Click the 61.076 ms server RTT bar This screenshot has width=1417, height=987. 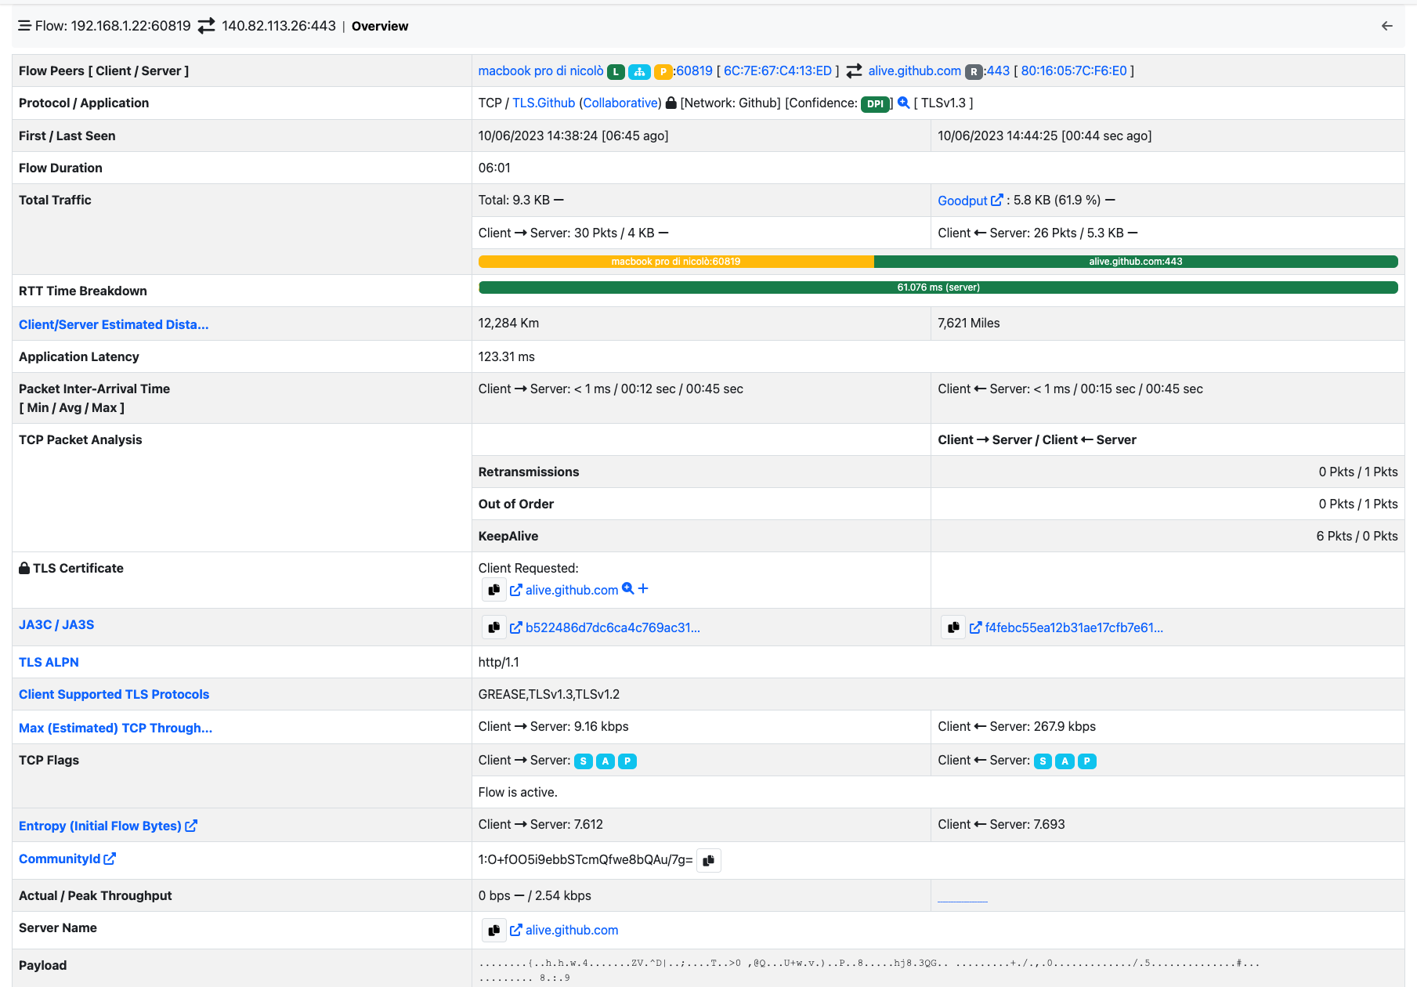point(938,287)
